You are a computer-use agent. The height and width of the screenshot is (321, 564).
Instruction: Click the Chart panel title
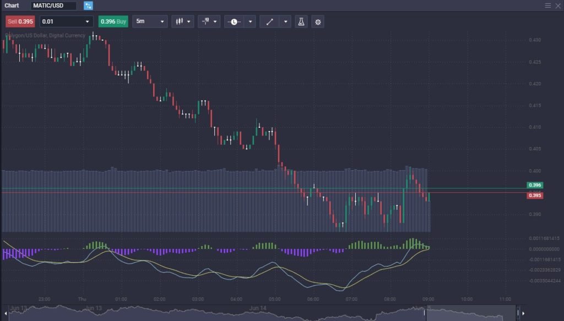pos(12,6)
